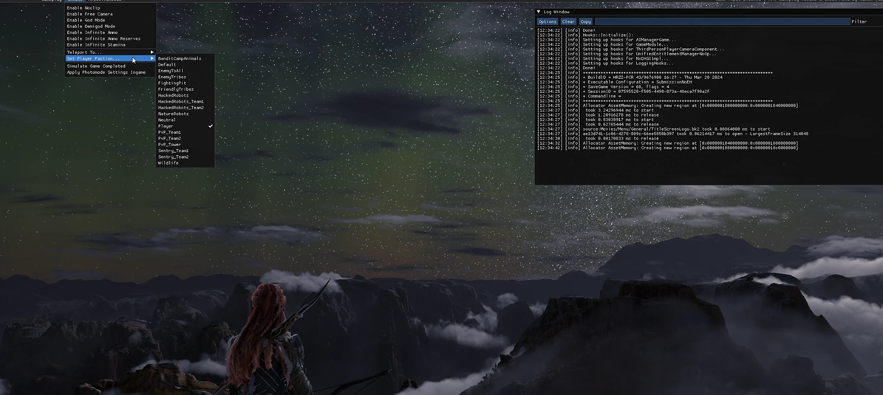This screenshot has height=395, width=883.
Task: Select the Set Player Faction... submenu entry
Action: coord(110,58)
